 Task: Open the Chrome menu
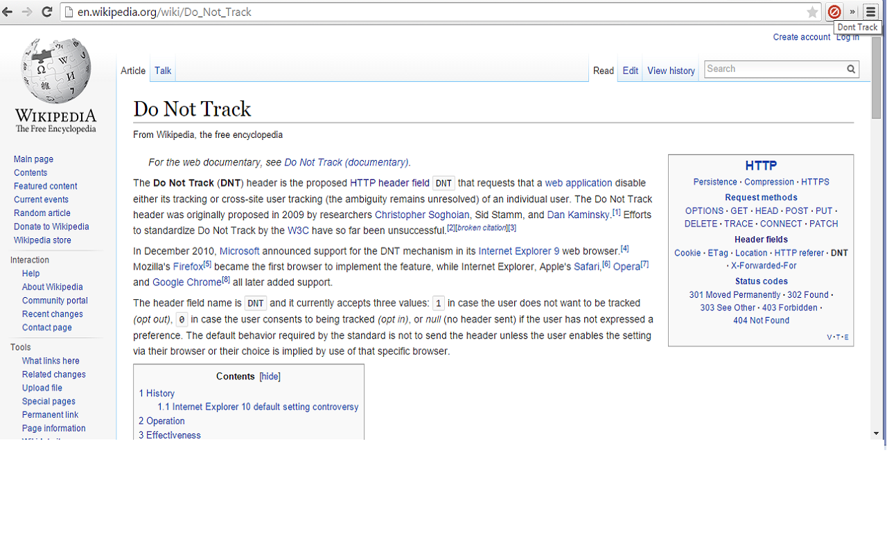pos(870,11)
